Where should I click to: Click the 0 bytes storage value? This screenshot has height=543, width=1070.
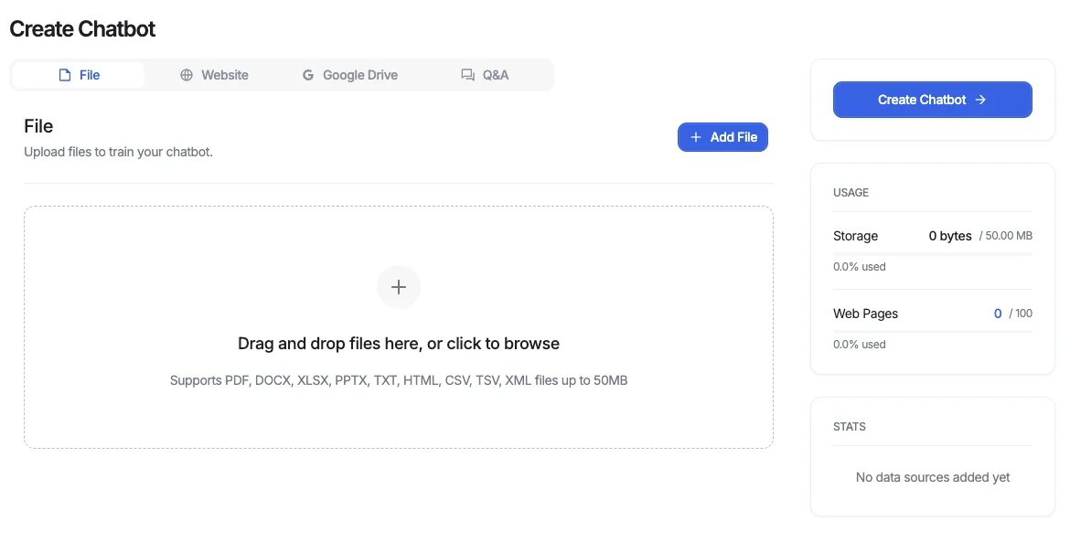pyautogui.click(x=949, y=235)
